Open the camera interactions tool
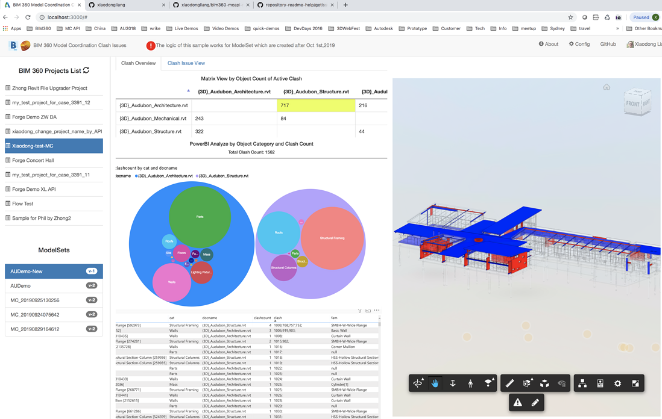Screen dimensions: 662x419 (x=488, y=383)
